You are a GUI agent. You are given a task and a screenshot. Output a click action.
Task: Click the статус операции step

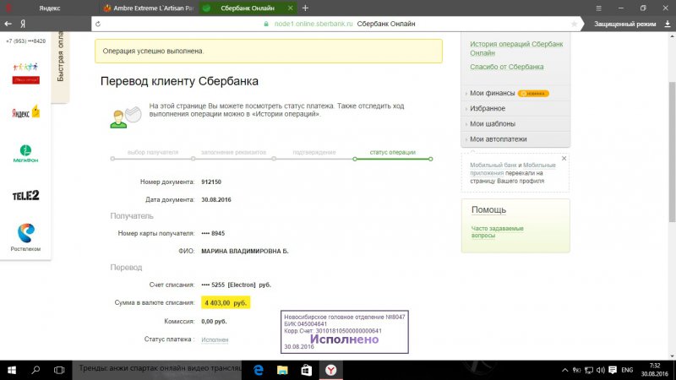(392, 153)
